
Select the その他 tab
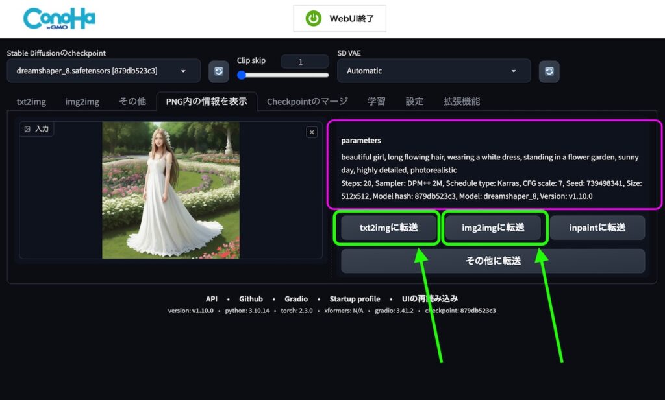pyautogui.click(x=132, y=102)
